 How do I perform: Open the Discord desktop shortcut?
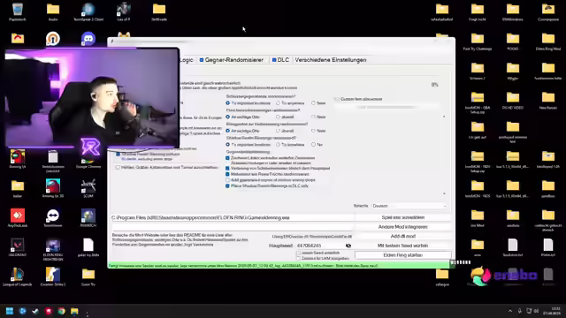click(x=88, y=39)
